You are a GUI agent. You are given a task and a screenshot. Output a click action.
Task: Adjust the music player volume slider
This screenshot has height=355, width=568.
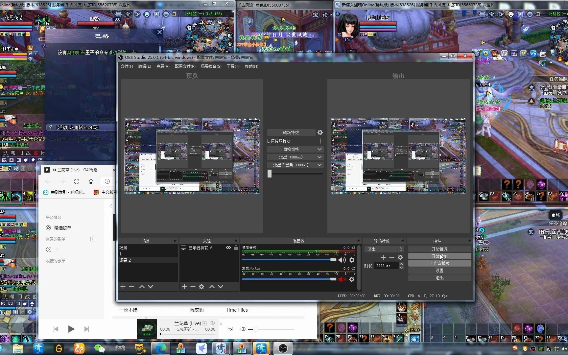coord(271,329)
